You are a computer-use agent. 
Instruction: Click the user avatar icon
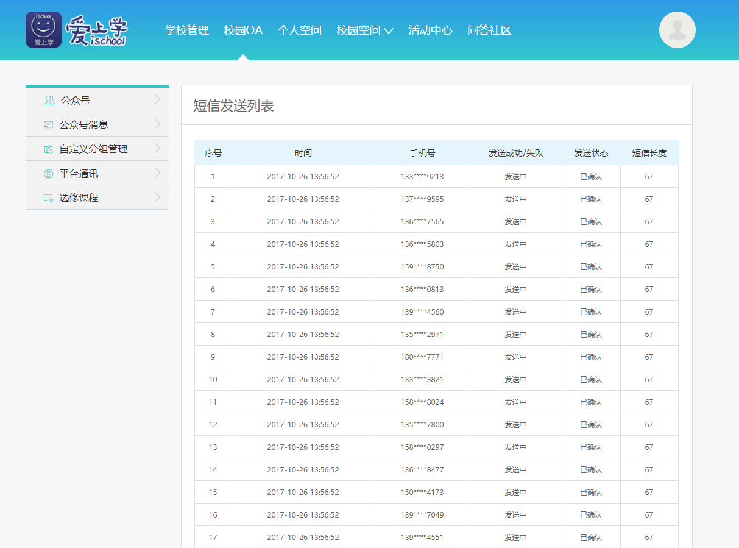[677, 30]
